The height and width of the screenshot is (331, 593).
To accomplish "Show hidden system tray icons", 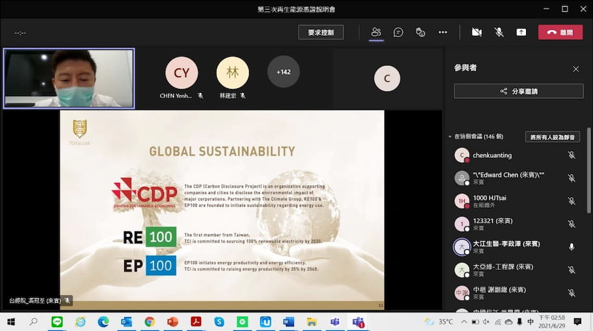I will click(464, 322).
